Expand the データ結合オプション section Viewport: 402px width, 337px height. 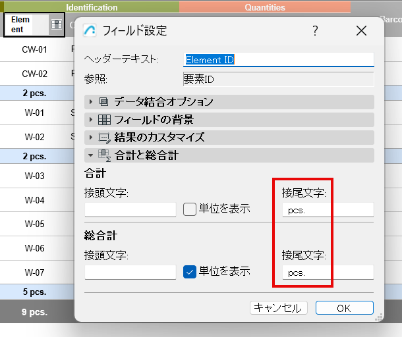tap(229, 101)
